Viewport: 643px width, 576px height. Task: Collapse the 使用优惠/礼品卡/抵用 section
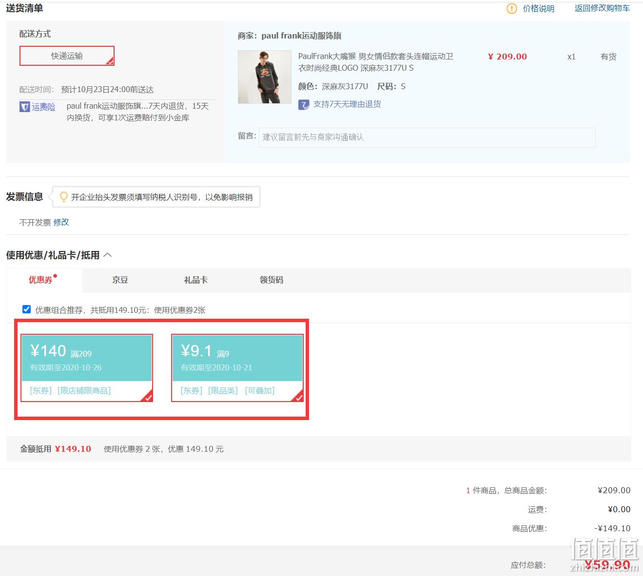[108, 255]
